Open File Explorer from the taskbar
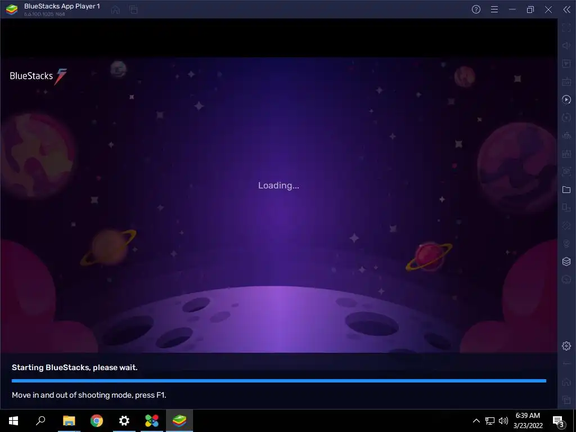Screen dimensions: 576x432 [x=69, y=421]
